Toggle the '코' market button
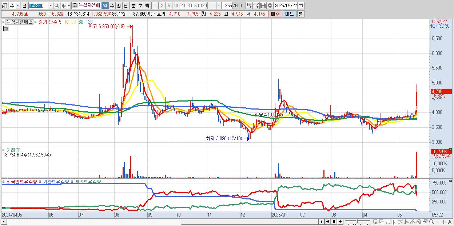The width and height of the screenshot is (454, 226). pyautogui.click(x=75, y=5)
